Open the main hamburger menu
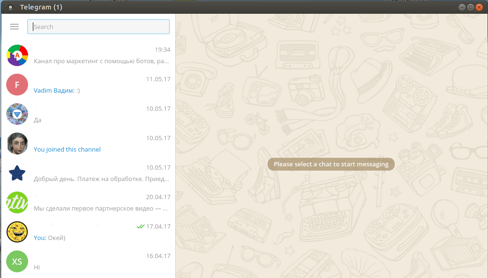488x278 pixels. point(14,27)
